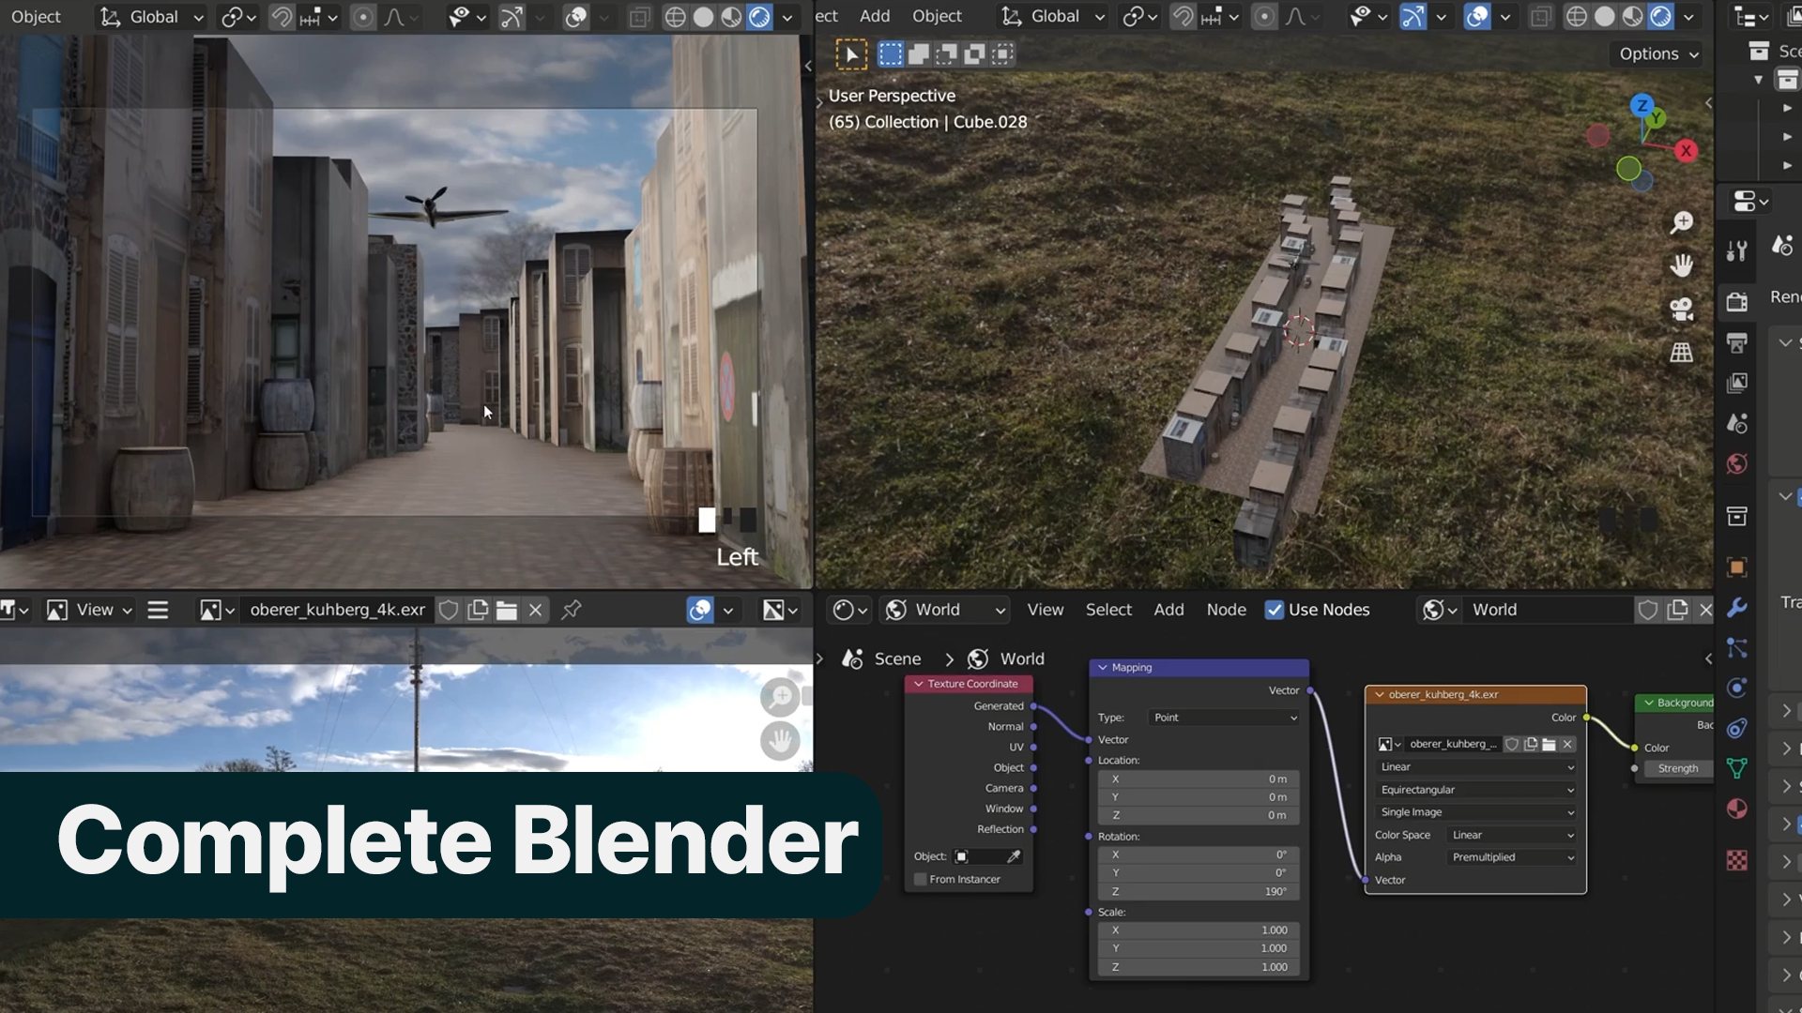Open Single Image source dropdown
This screenshot has height=1013, width=1802.
tap(1476, 812)
